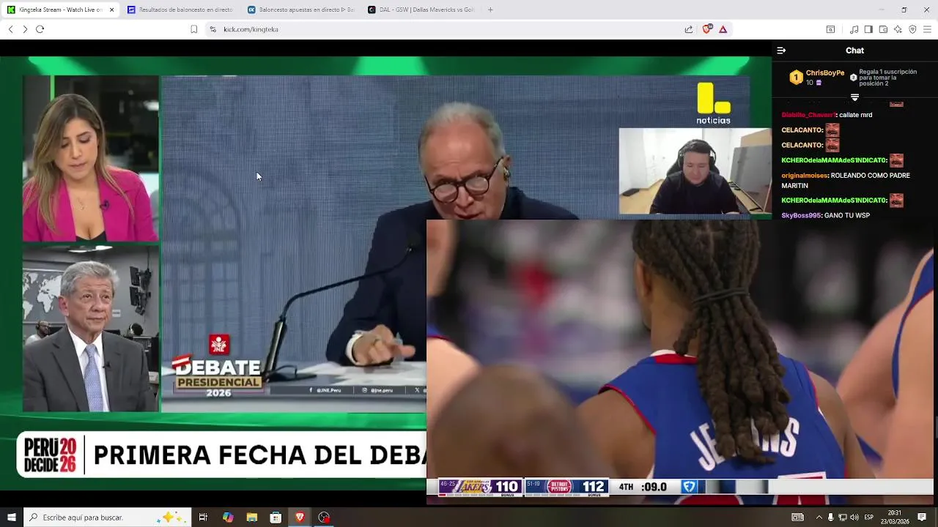Screen dimensions: 938x527
Task: Open the touch keyboard from system tray
Action: 797,517
